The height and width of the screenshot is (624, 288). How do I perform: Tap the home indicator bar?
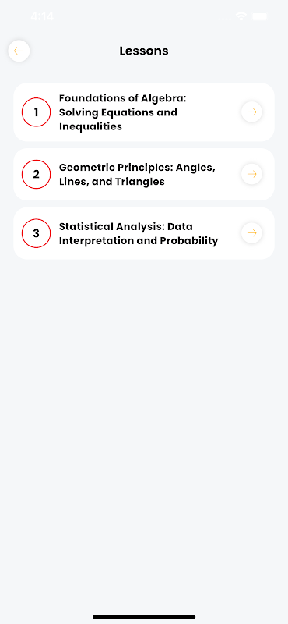pyautogui.click(x=144, y=617)
